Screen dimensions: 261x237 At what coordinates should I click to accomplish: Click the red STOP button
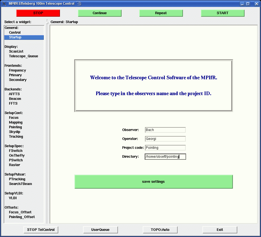(x=38, y=13)
